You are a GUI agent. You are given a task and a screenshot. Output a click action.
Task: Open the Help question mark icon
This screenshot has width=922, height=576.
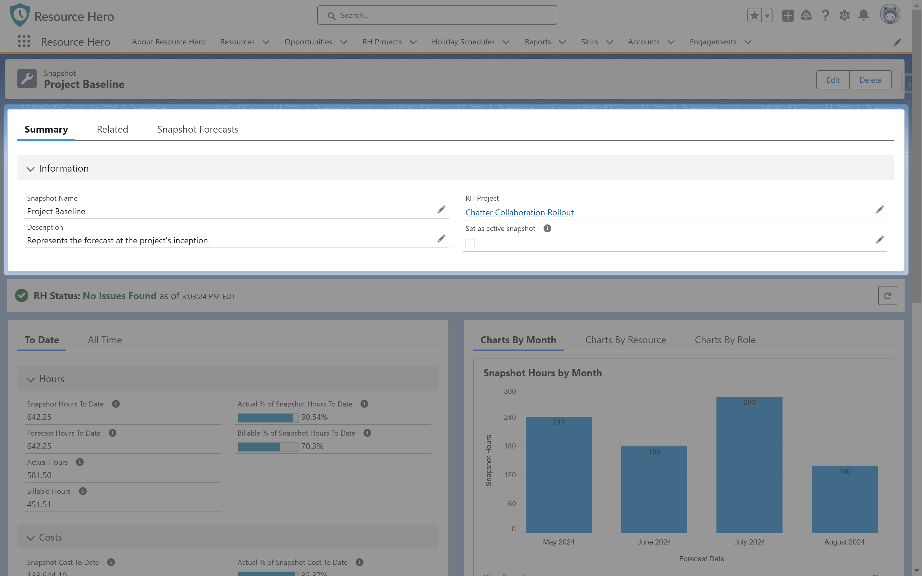[825, 15]
